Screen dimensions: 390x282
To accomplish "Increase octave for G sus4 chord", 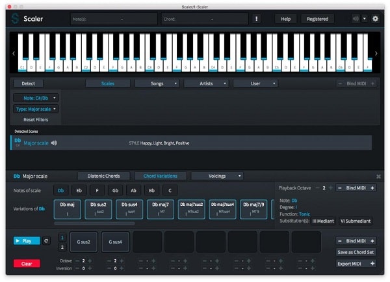I will pyautogui.click(x=122, y=261).
